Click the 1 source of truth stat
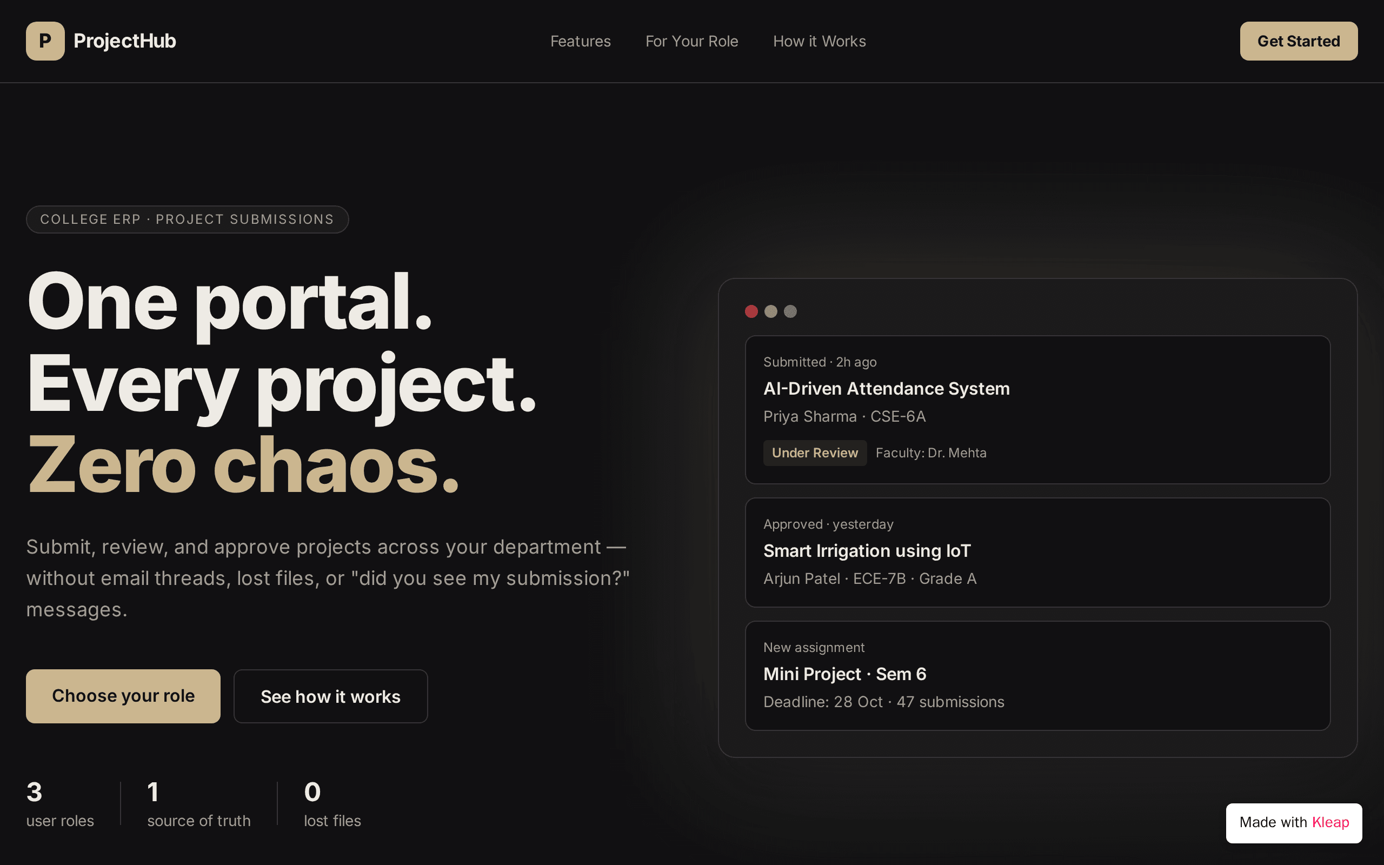The image size is (1384, 865). pyautogui.click(x=199, y=804)
